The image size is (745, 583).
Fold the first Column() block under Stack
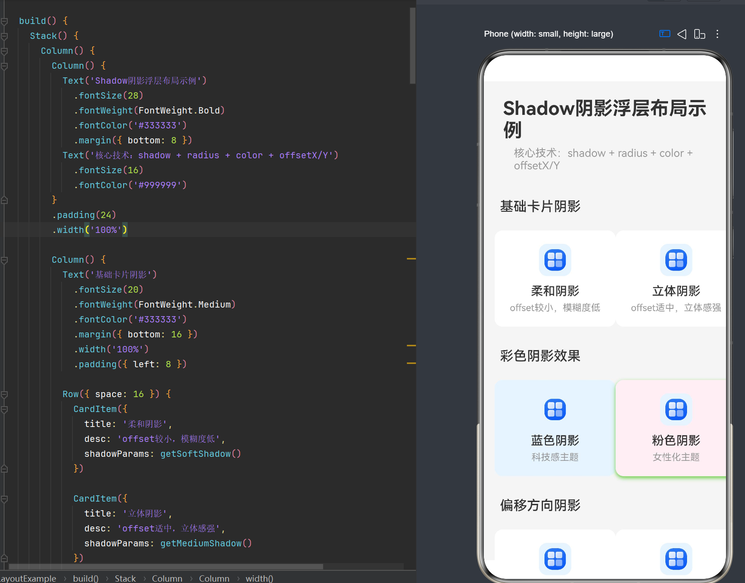point(4,51)
